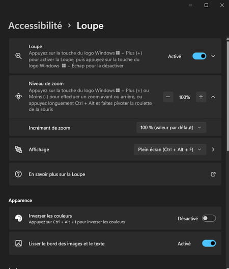This screenshot has width=229, height=269.
Task: Collapse the Niveau de zoom section
Action: click(x=213, y=97)
